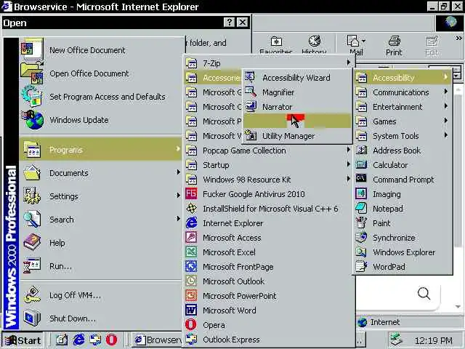Screen dimensions: 465x349
Task: Select the Programs menu item
Action: [x=100, y=150]
